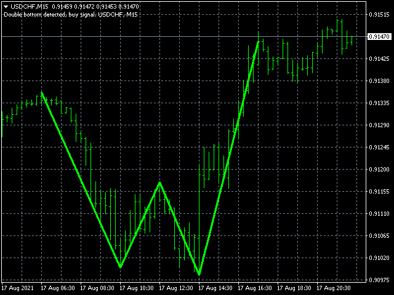Click the '17 Aug 12:30' time axis label
Image resolution: width=394 pixels, height=295 pixels.
(x=176, y=288)
